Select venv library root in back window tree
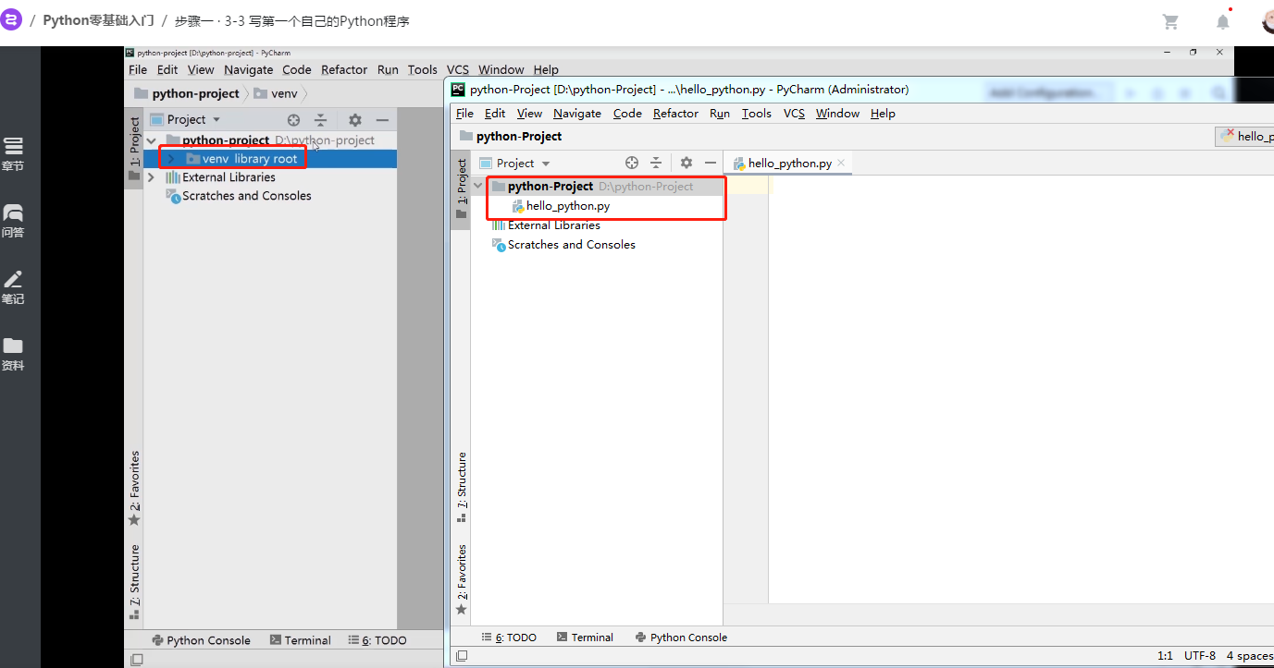Image resolution: width=1274 pixels, height=668 pixels. pyautogui.click(x=270, y=159)
